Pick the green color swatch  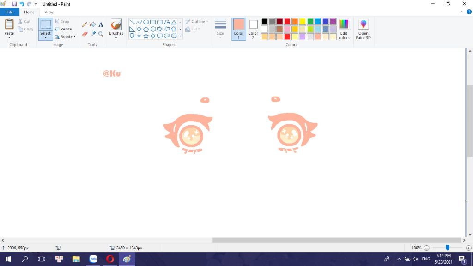pyautogui.click(x=310, y=21)
